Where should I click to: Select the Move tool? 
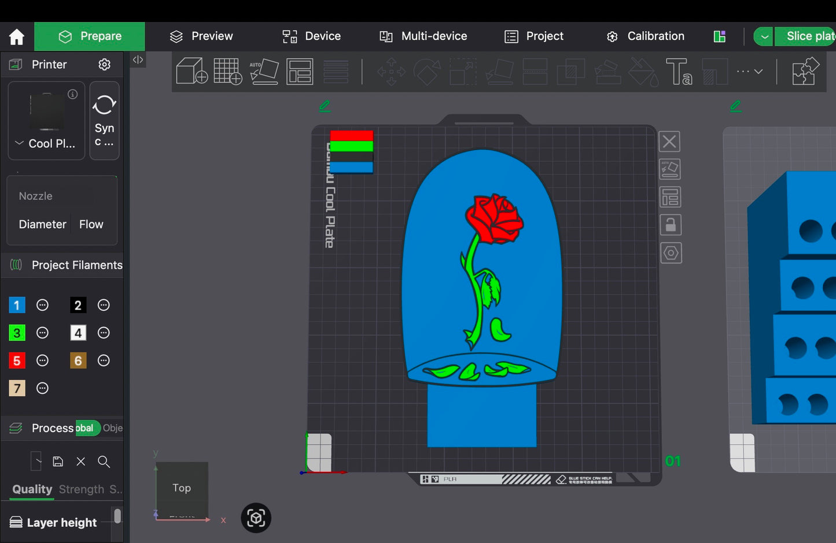click(x=391, y=72)
